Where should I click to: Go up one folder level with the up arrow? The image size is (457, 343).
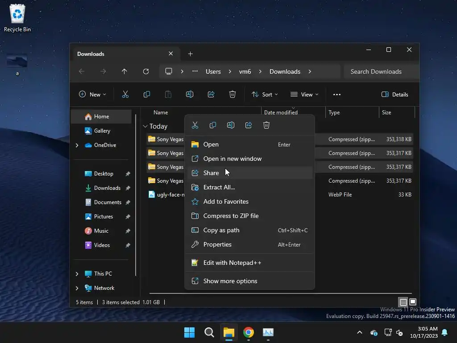125,71
